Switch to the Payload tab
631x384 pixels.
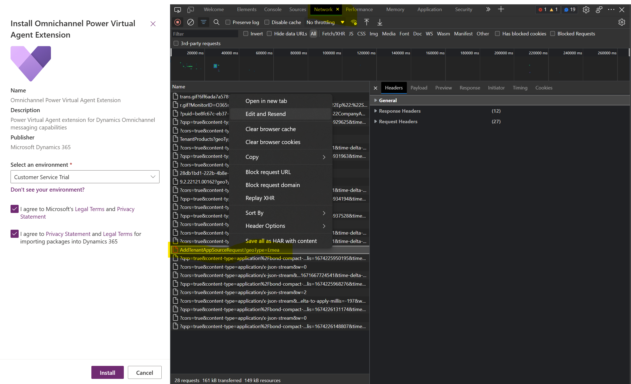[x=419, y=88]
